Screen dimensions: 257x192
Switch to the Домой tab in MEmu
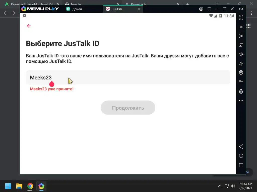point(74,9)
